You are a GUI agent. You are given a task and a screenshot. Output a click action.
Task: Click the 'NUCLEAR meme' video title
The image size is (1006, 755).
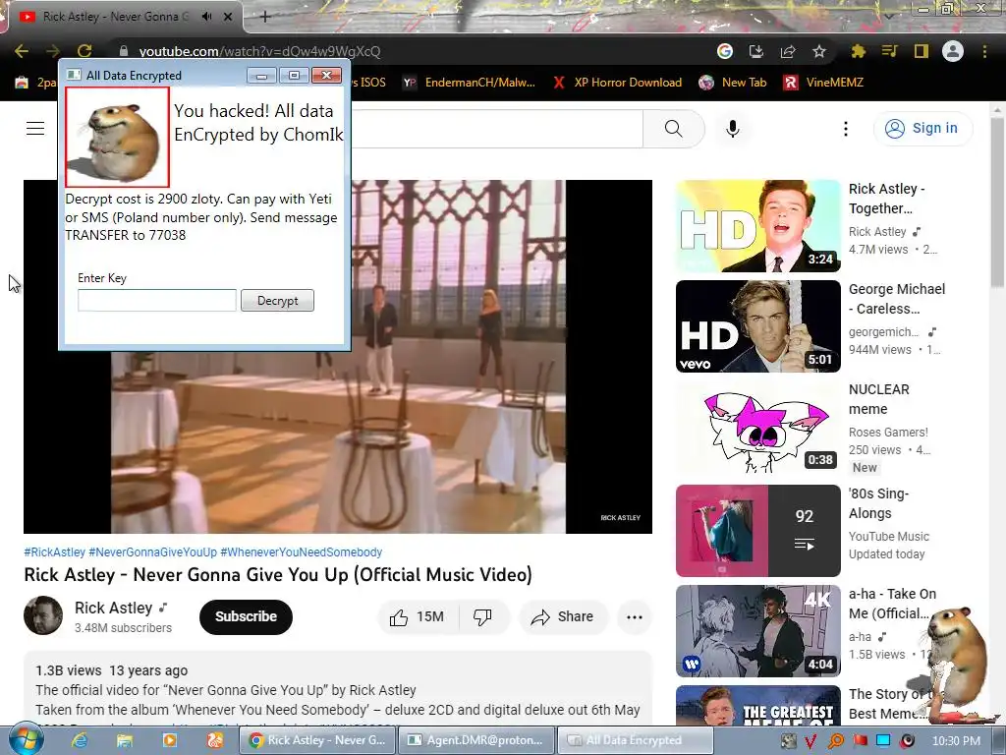[x=878, y=399]
